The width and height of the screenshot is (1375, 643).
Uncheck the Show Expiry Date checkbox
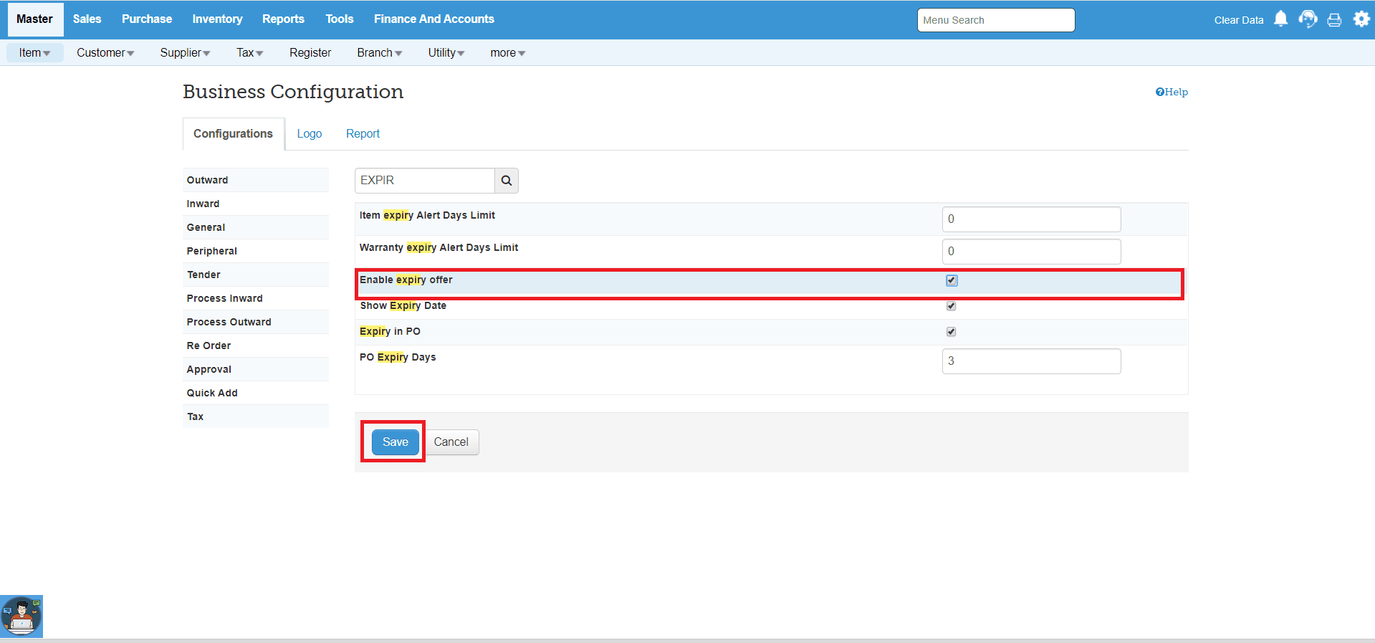(x=952, y=306)
